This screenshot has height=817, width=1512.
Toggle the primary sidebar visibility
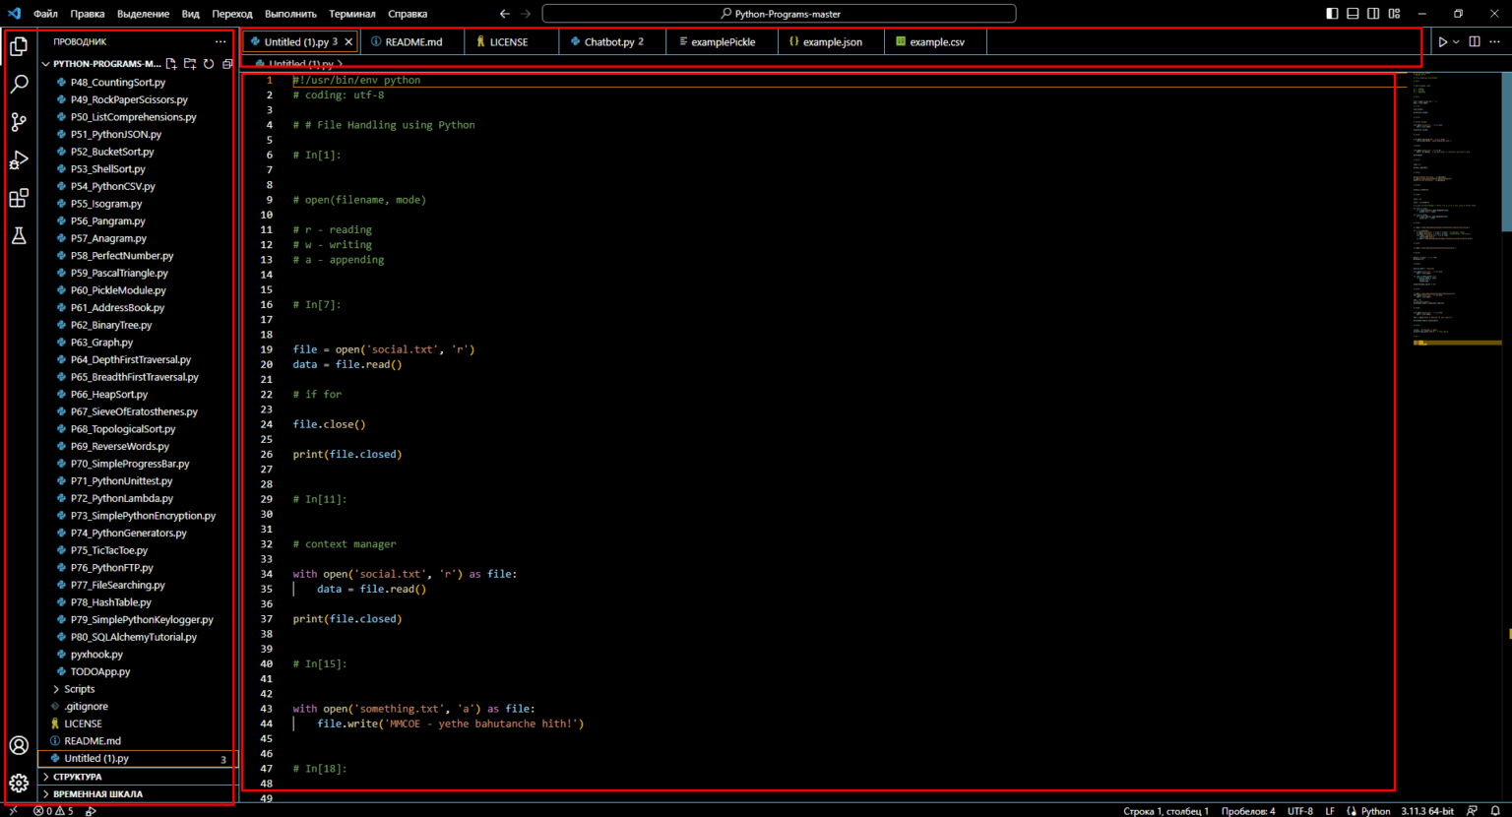(1332, 14)
